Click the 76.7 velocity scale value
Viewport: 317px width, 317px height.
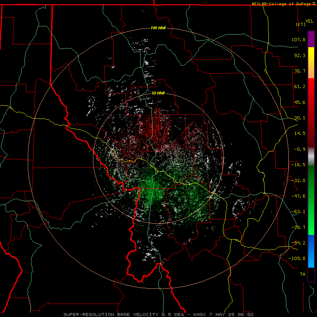tap(300, 71)
